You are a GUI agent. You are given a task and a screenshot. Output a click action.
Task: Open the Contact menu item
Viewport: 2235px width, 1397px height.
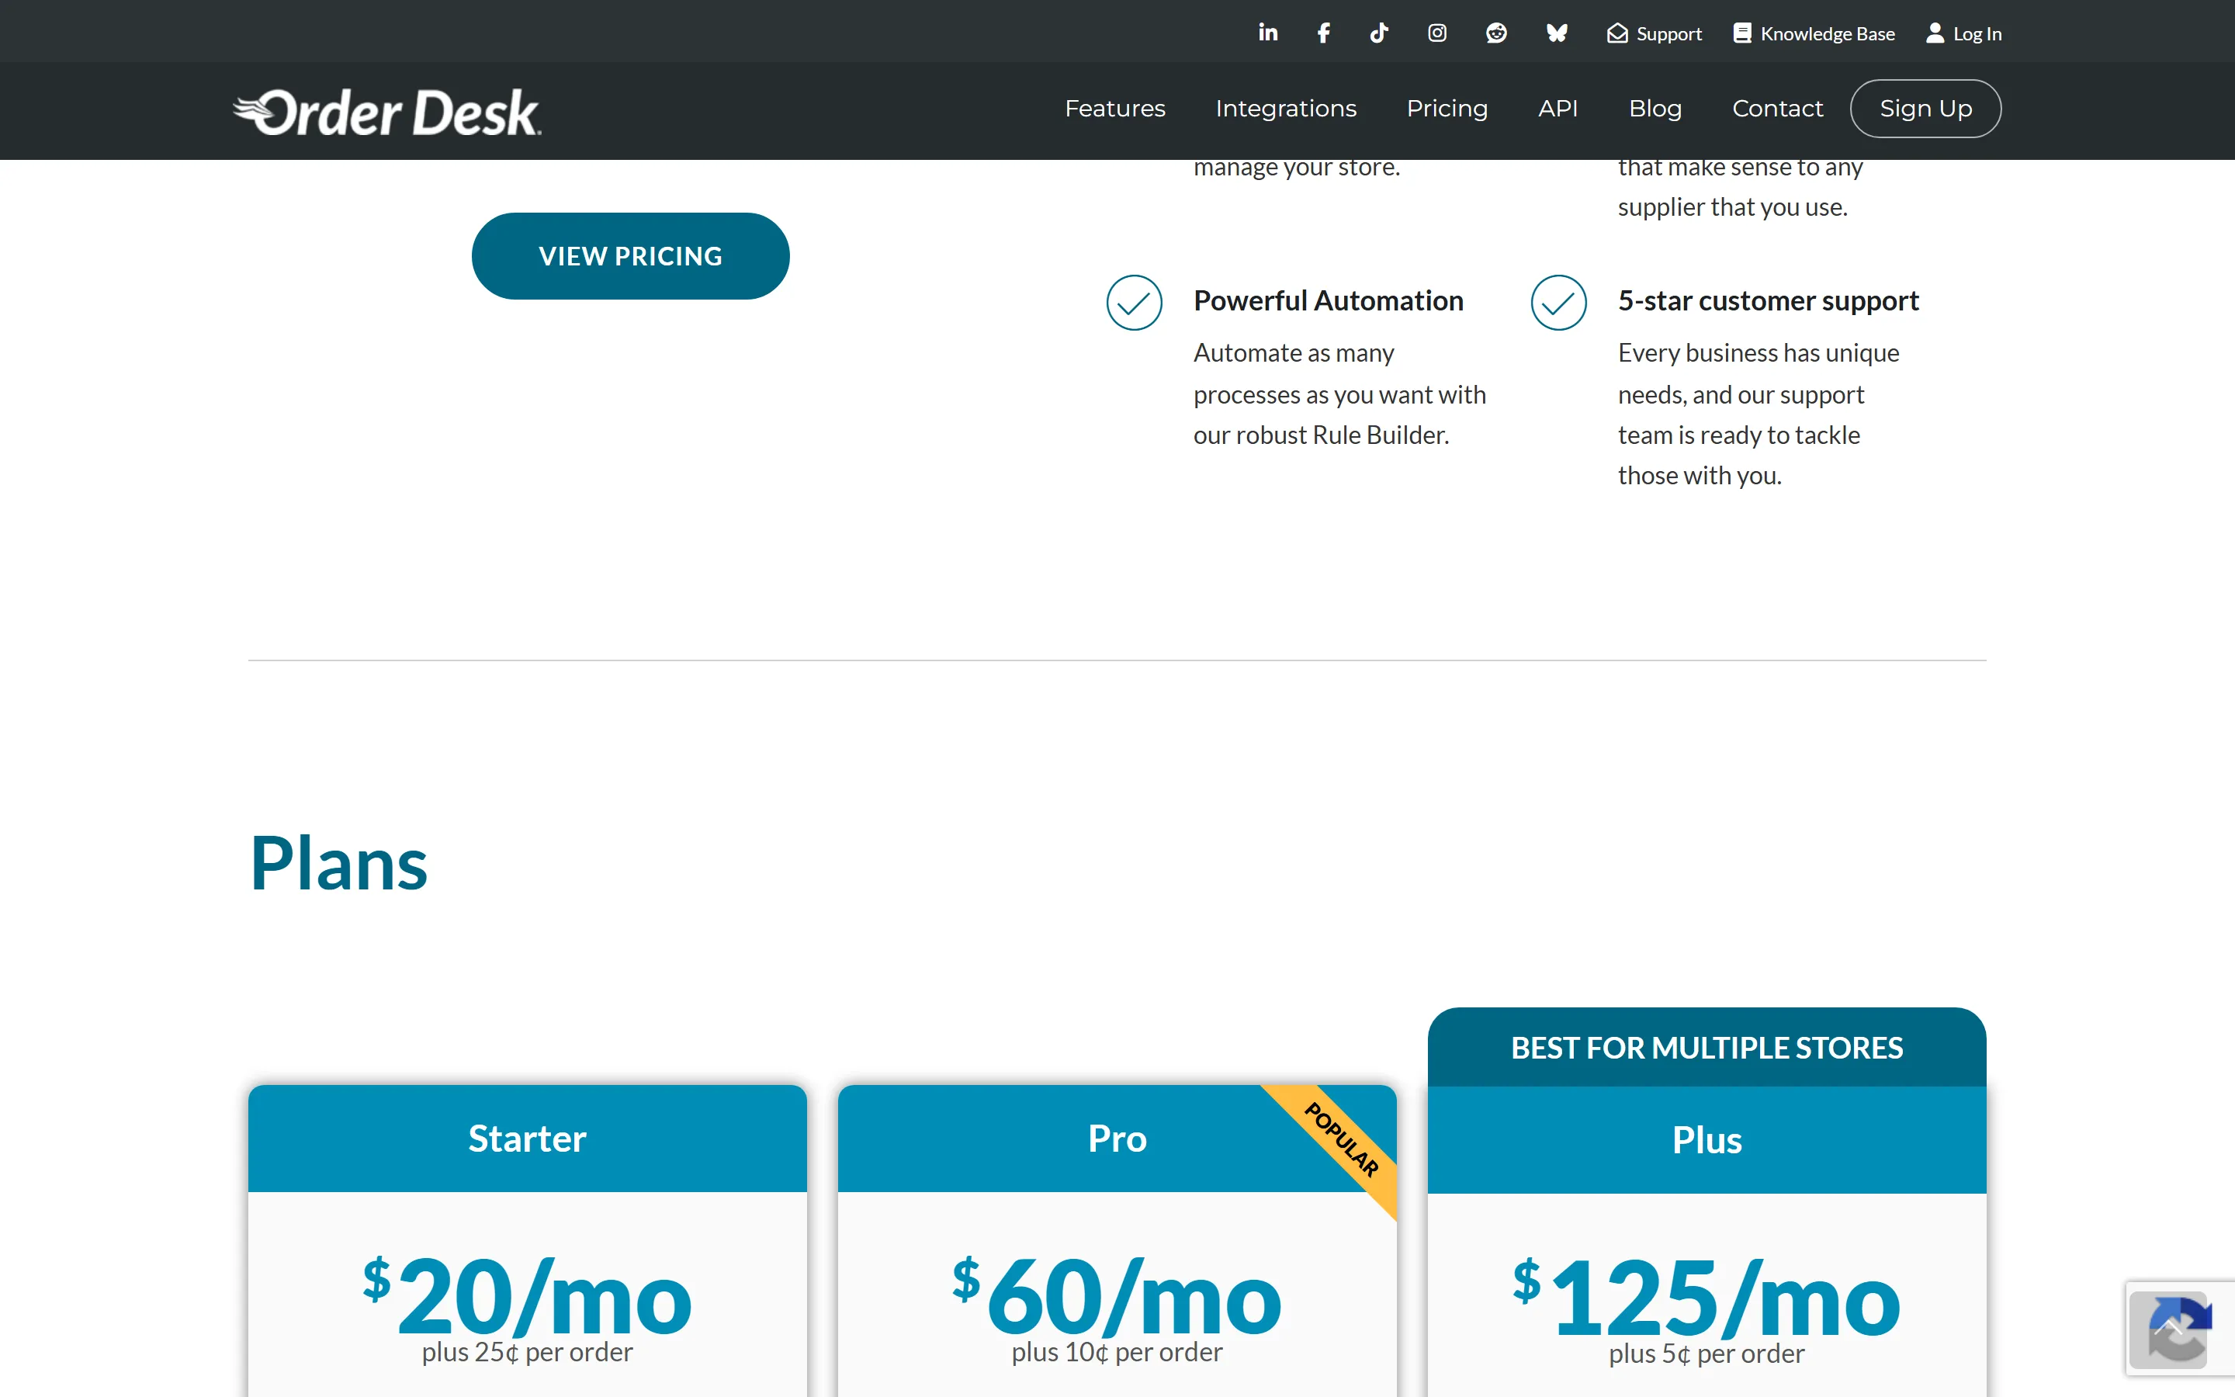[x=1777, y=108]
